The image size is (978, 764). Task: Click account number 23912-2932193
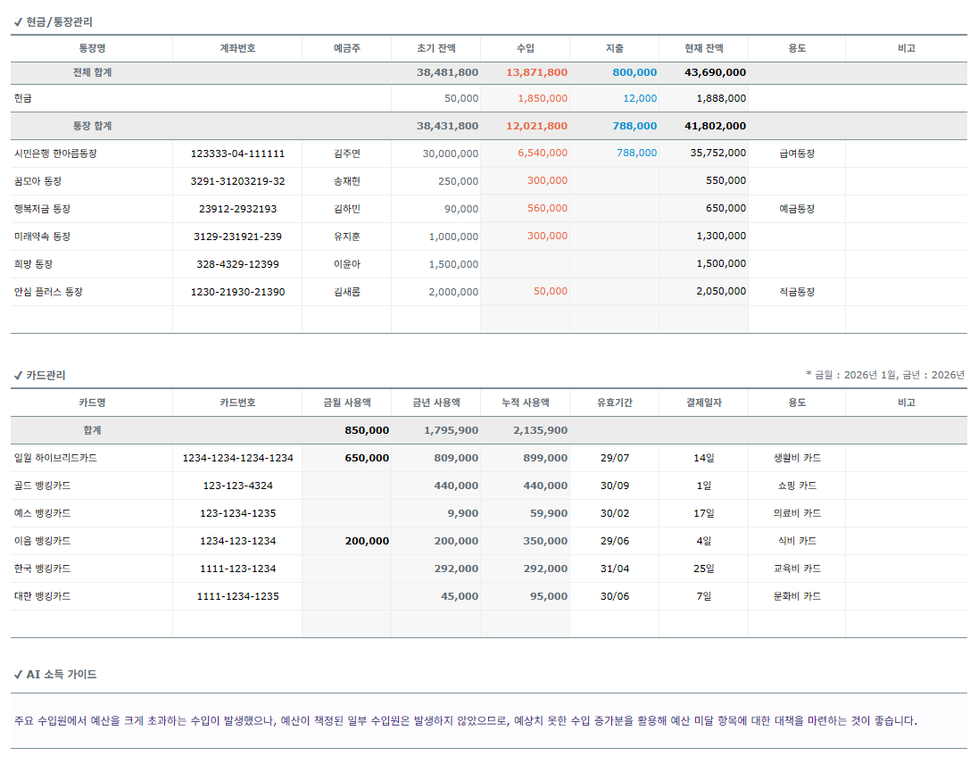(237, 209)
